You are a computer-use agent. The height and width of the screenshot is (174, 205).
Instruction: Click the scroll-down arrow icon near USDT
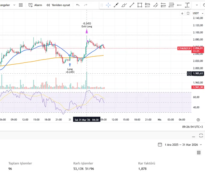182,13
